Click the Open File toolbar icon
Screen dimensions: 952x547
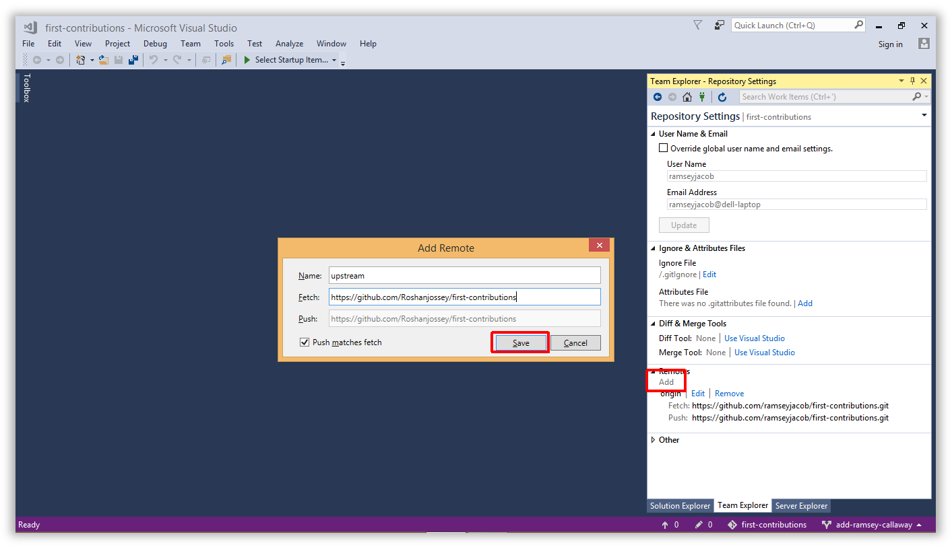[x=104, y=60]
